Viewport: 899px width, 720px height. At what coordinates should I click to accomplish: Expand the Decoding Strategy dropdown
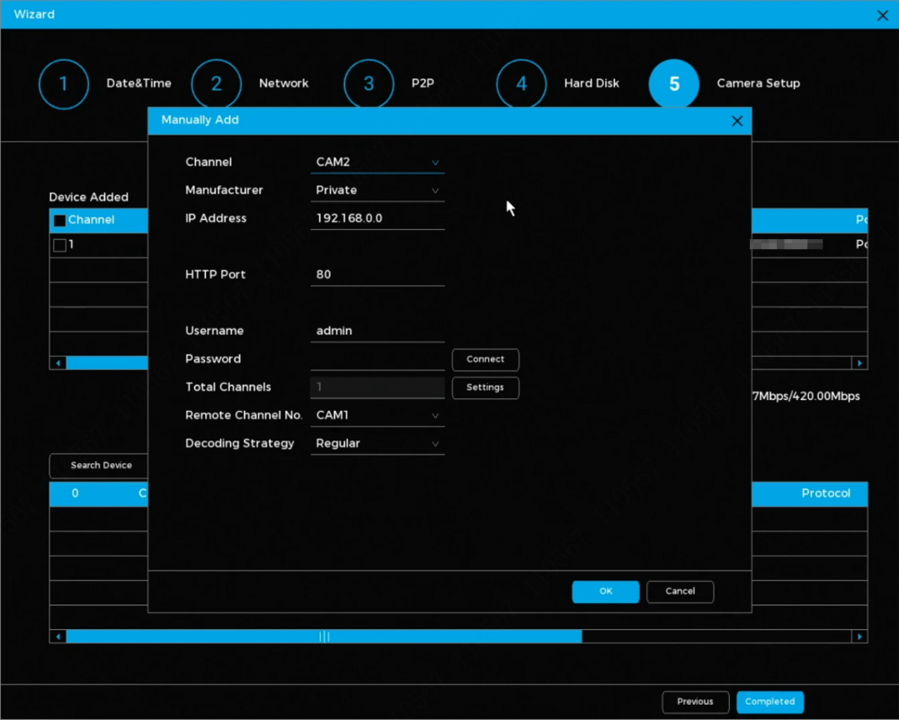click(378, 443)
